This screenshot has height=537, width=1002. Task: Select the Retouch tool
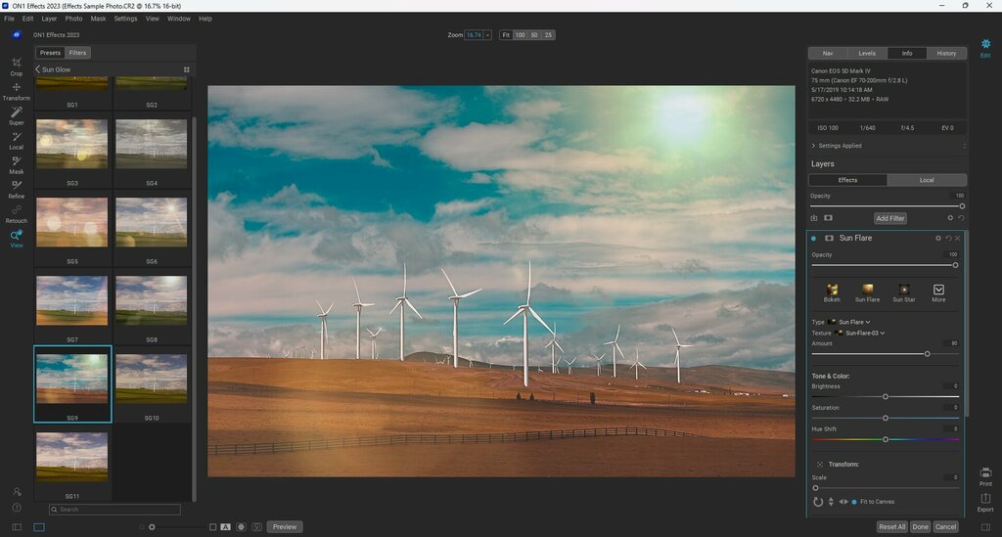17,214
